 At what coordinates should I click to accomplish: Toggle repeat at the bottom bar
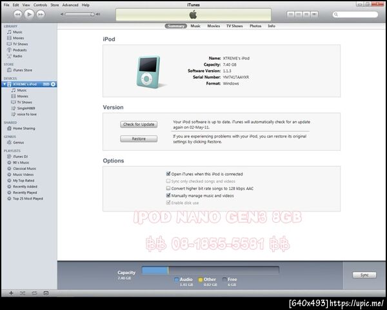click(x=34, y=293)
